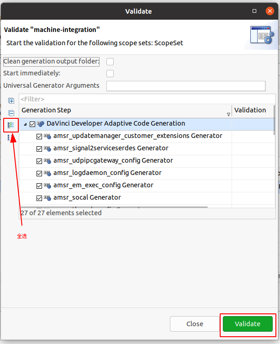The height and width of the screenshot is (344, 280).
Task: Click the vertical scrollbar of the generator list
Action: tap(274, 120)
